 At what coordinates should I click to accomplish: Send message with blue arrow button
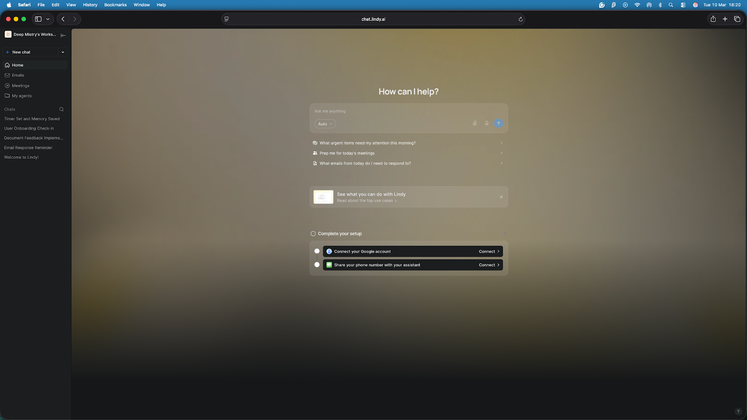pos(499,124)
